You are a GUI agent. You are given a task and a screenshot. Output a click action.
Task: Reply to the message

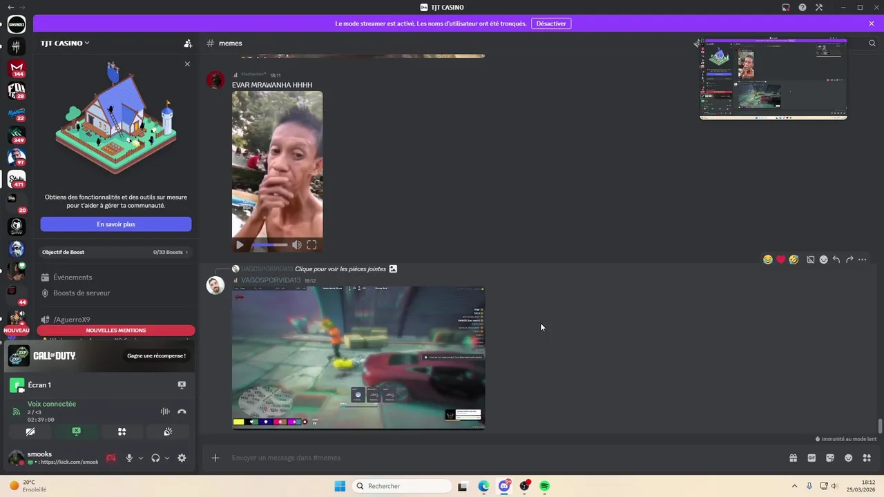click(836, 260)
